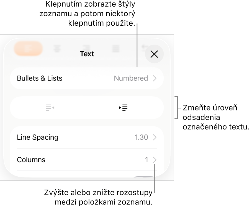This screenshot has height=207, width=252.
Task: Choose justified text alignment
Action: (x=116, y=49)
